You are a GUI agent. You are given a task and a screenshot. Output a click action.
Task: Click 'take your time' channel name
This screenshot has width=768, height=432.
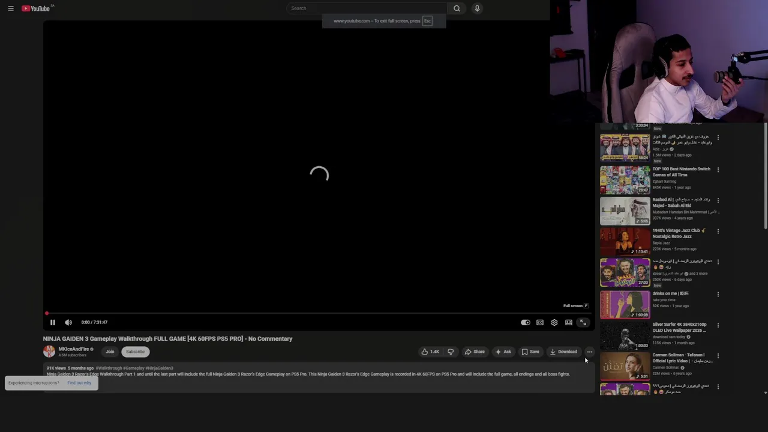pyautogui.click(x=664, y=299)
